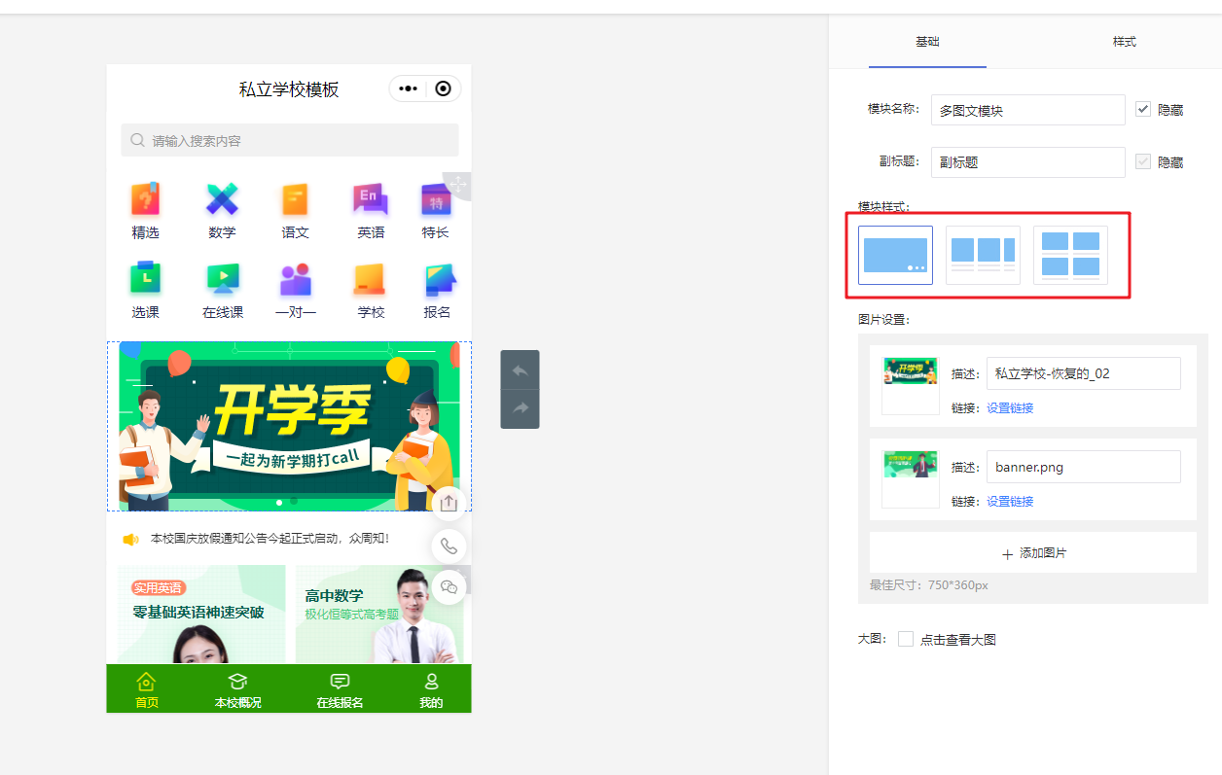This screenshot has height=775, width=1222.
Task: Click the floating phone call icon
Action: [449, 546]
